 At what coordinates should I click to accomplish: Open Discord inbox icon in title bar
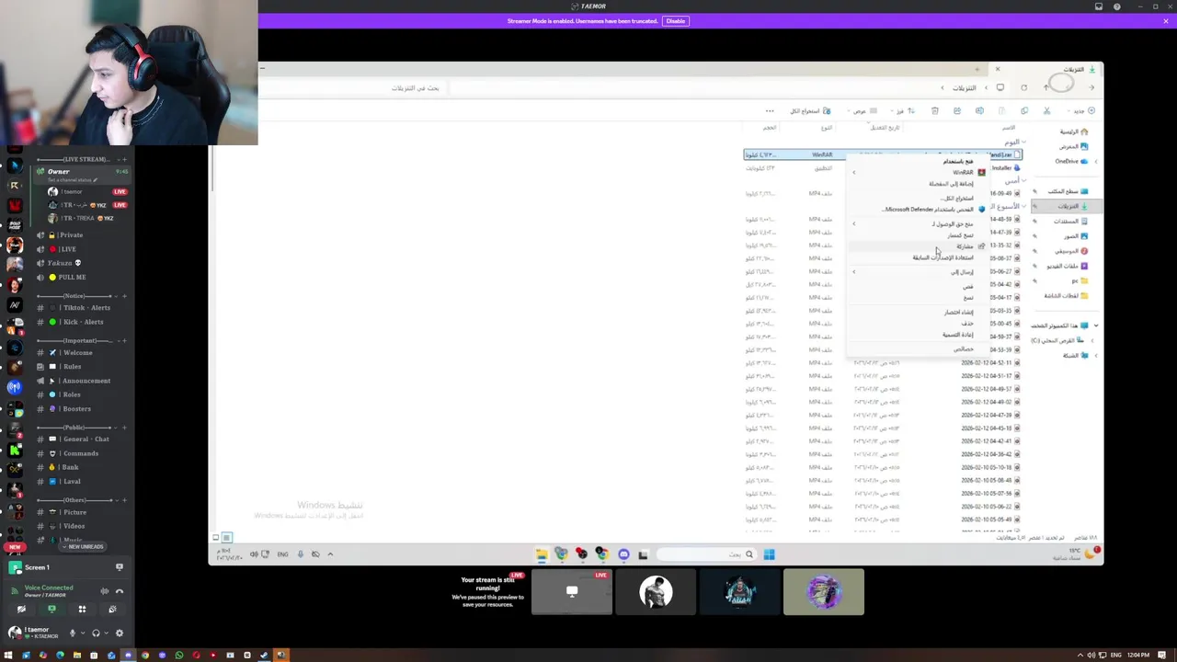pyautogui.click(x=1098, y=6)
